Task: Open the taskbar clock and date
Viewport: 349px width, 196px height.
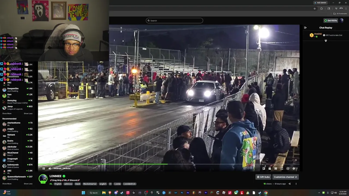Action: pyautogui.click(x=342, y=193)
